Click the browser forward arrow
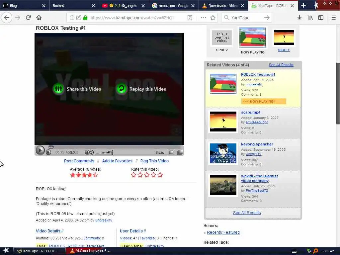340x255 pixels. (x=18, y=18)
